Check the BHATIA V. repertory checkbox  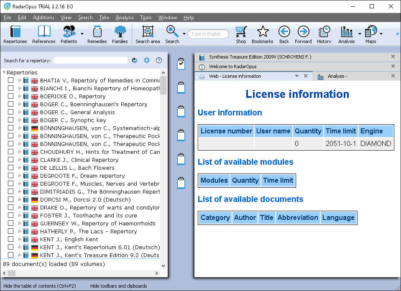click(10, 80)
